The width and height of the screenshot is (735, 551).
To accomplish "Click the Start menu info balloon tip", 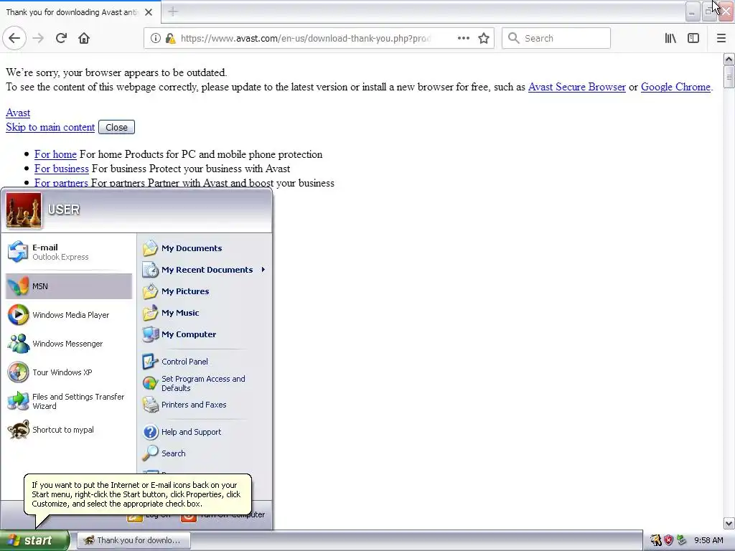I will tap(137, 495).
